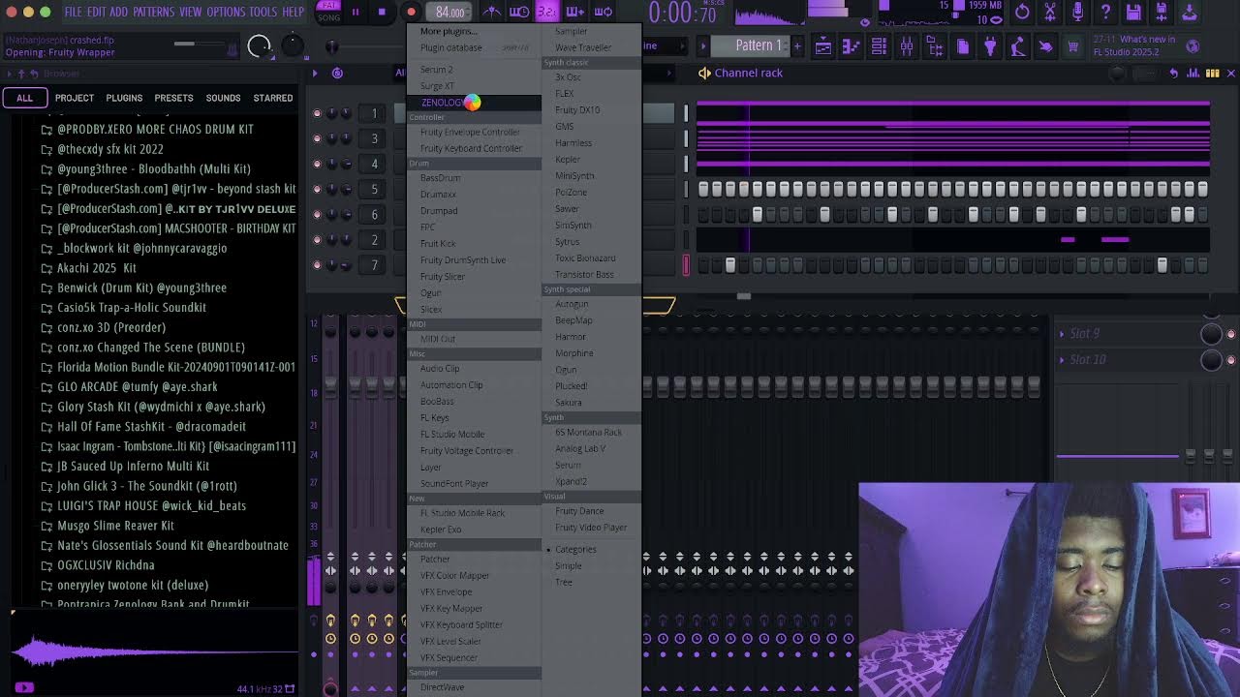Expand the Akachi 2025 Kit folder
Image resolution: width=1240 pixels, height=697 pixels.
coord(46,268)
